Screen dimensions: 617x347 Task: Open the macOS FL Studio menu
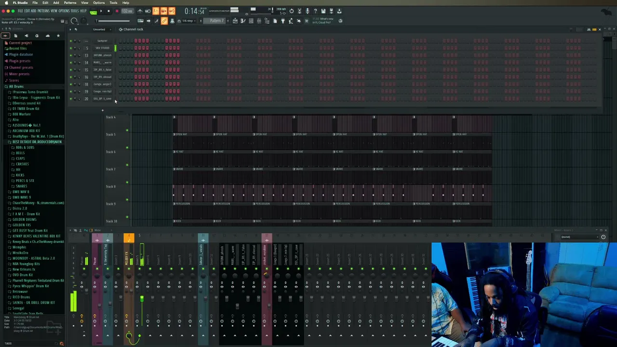coord(20,2)
